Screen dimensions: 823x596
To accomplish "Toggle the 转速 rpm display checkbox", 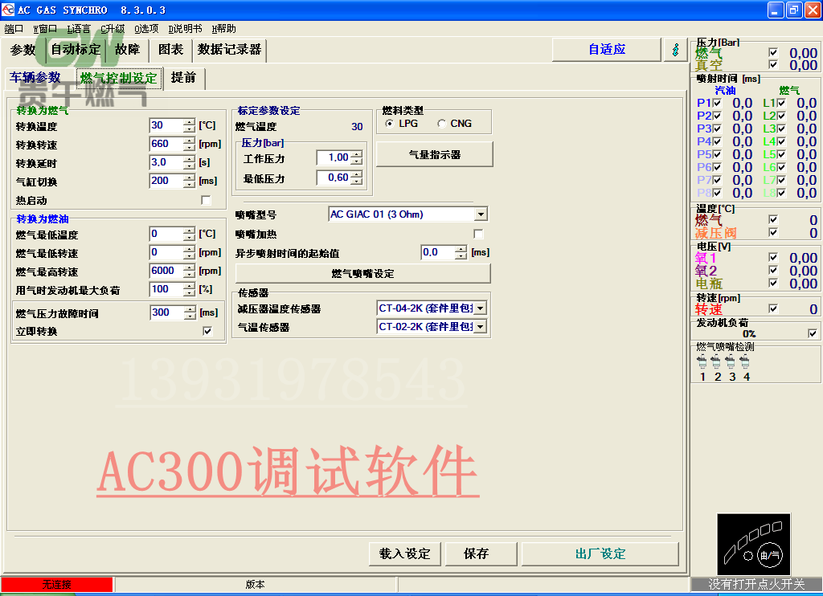I will point(773,308).
